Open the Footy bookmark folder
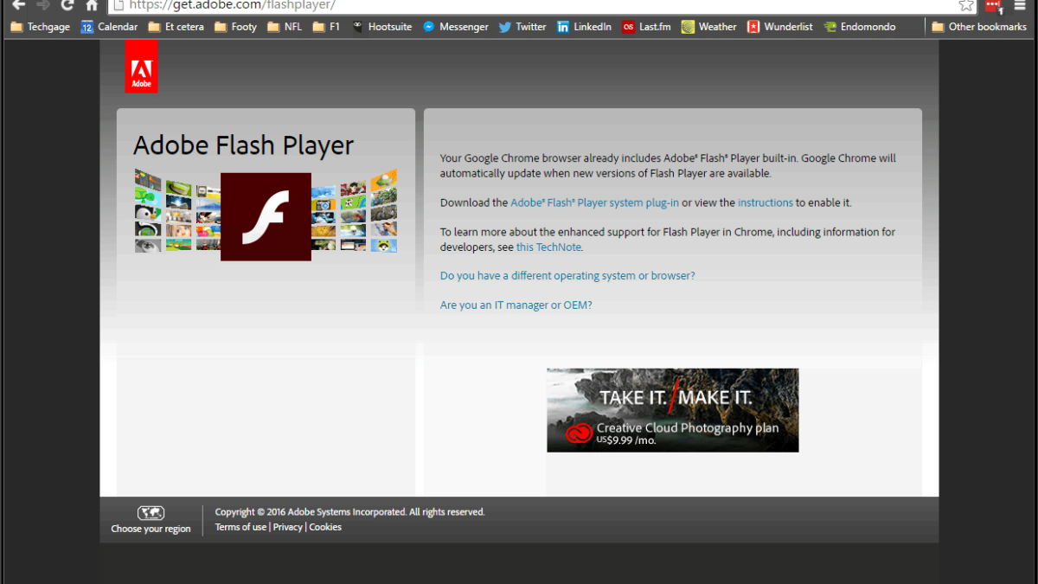The width and height of the screenshot is (1038, 584). coord(236,27)
